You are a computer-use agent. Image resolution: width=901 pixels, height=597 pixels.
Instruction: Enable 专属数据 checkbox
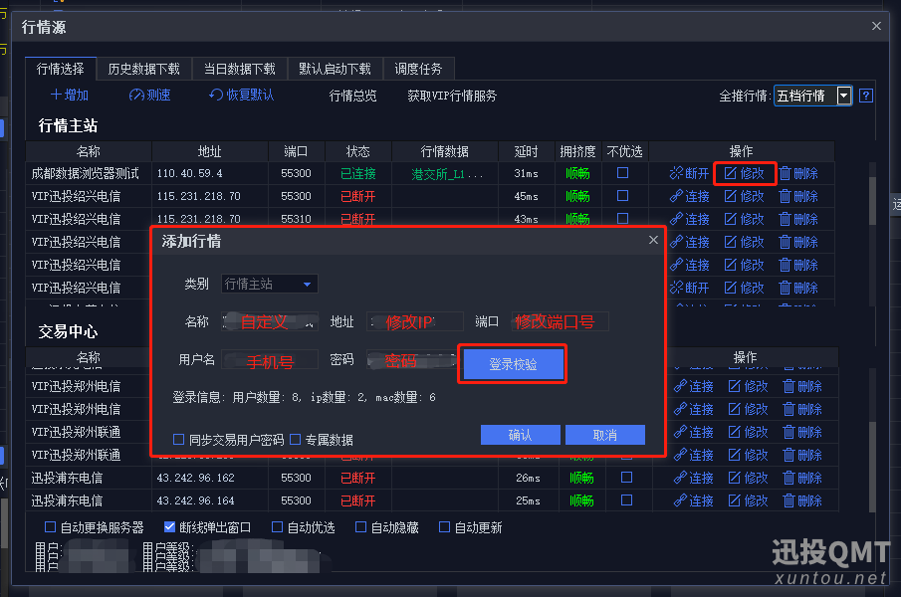296,440
